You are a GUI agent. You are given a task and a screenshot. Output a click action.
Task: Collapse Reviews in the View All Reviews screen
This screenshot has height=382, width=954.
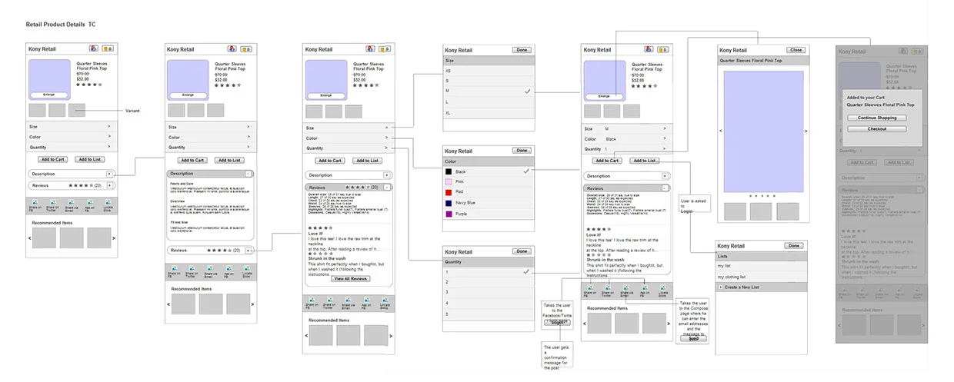388,188
